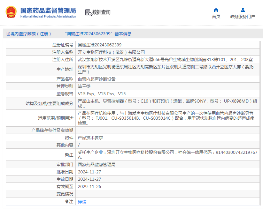Click the 备注 row label
263x209 pixels.
pos(69,155)
